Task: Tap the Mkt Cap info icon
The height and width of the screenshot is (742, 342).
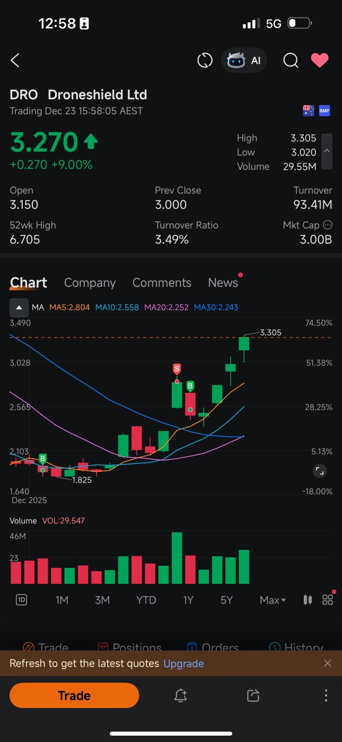Action: [x=328, y=225]
